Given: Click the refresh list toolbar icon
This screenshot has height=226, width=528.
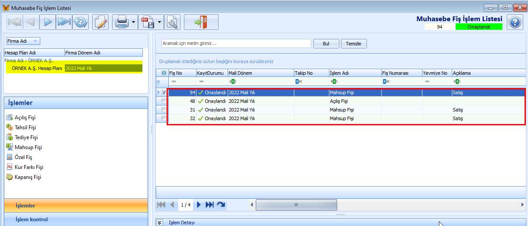Looking at the screenshot, I should click(x=80, y=22).
